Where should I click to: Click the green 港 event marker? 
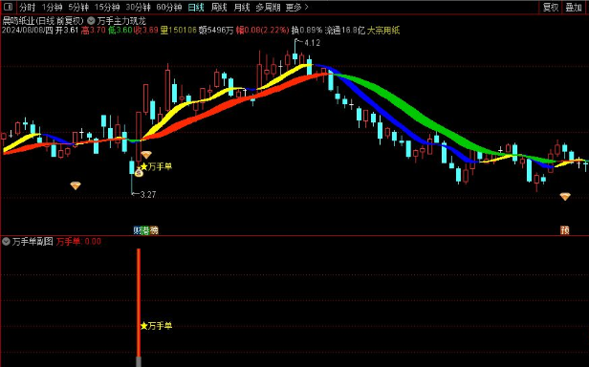click(145, 230)
